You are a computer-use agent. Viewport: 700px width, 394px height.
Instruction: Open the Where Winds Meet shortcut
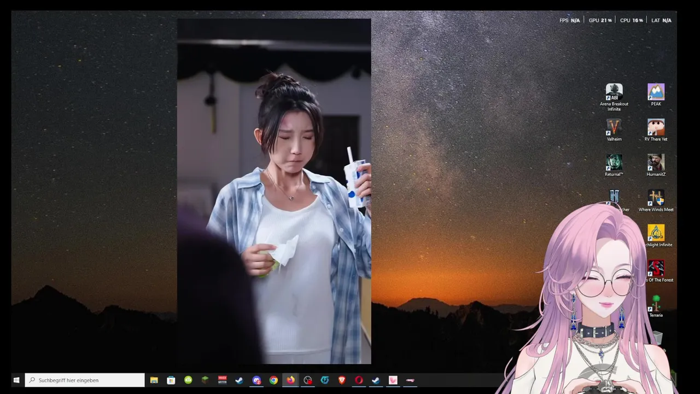click(656, 201)
